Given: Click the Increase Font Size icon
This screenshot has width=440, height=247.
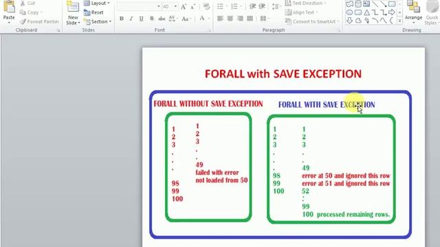Looking at the screenshot, I should tap(184, 6).
